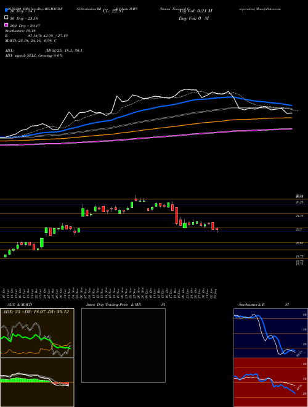Click the 'CL: 22.31' closing price label
308x407 pixels.
click(115, 11)
